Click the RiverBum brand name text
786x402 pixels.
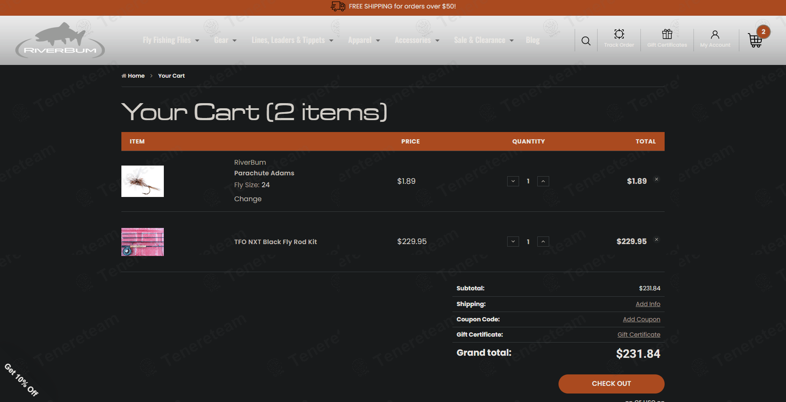coord(250,163)
